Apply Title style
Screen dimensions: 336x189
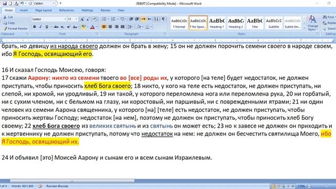[x=255, y=23]
